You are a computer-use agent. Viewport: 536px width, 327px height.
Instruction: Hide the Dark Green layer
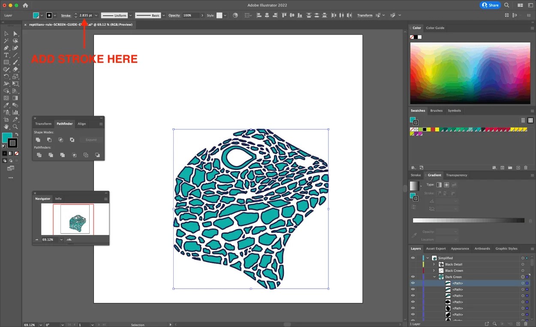[413, 277]
